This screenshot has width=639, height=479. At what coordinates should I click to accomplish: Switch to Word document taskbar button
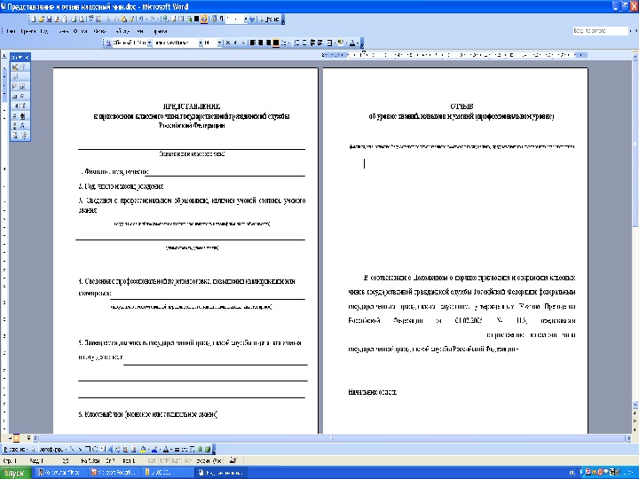222,473
